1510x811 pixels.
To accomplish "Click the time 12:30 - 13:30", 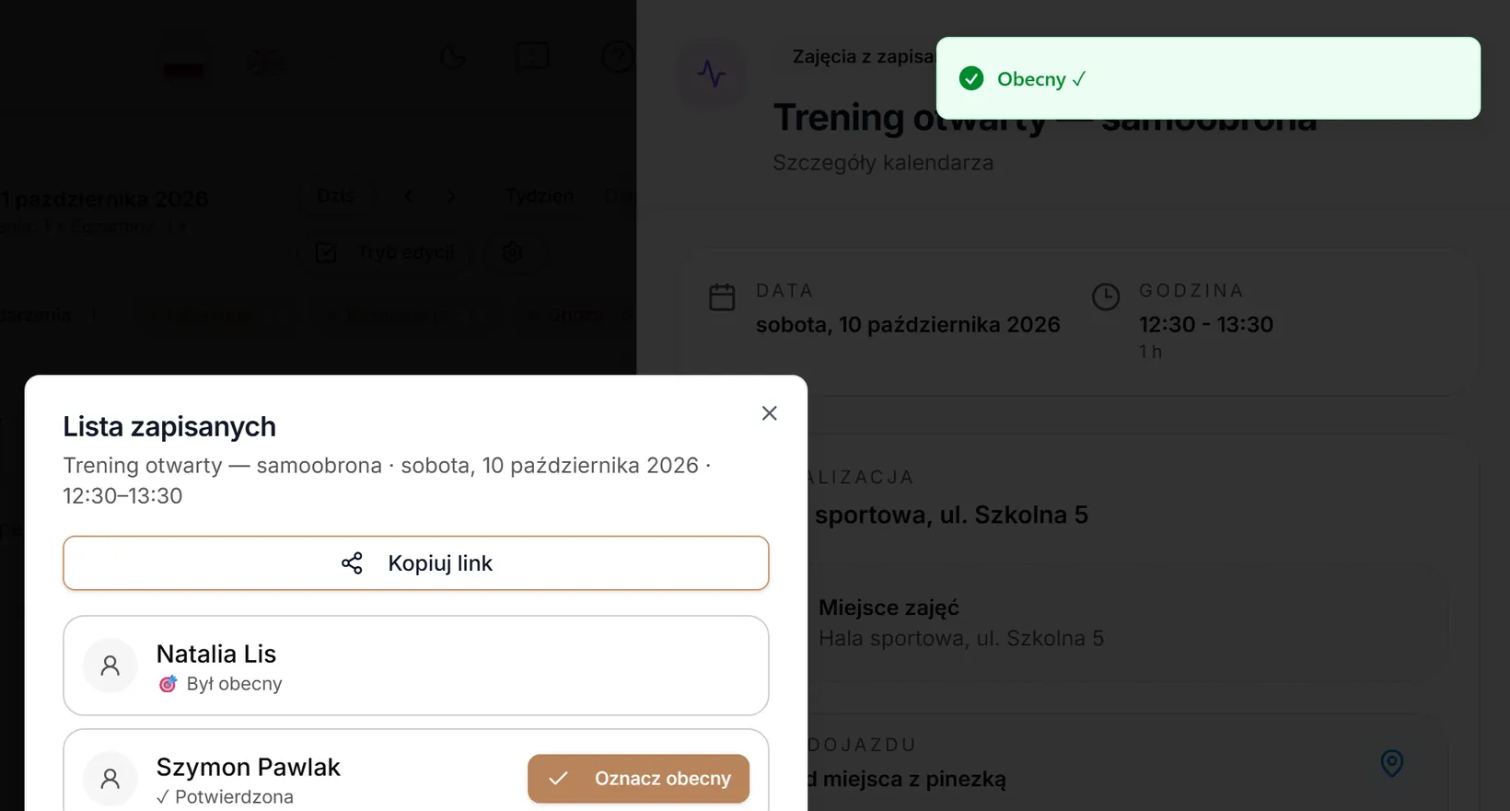I will click(x=1206, y=325).
